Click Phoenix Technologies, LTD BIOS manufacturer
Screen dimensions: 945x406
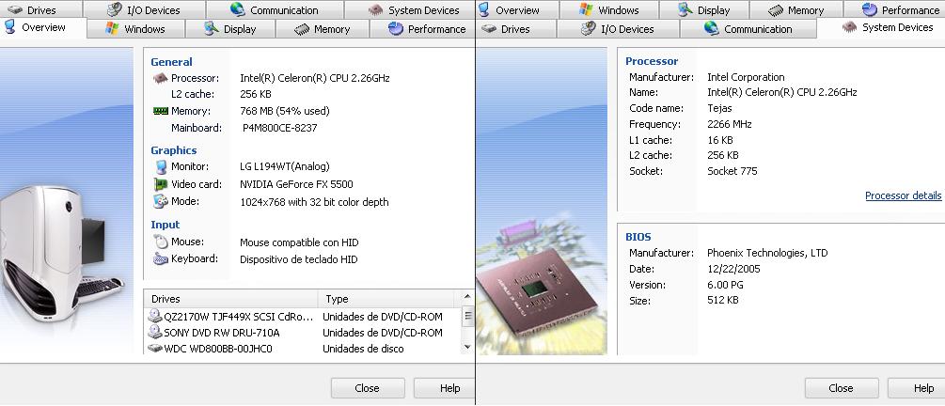(x=767, y=253)
